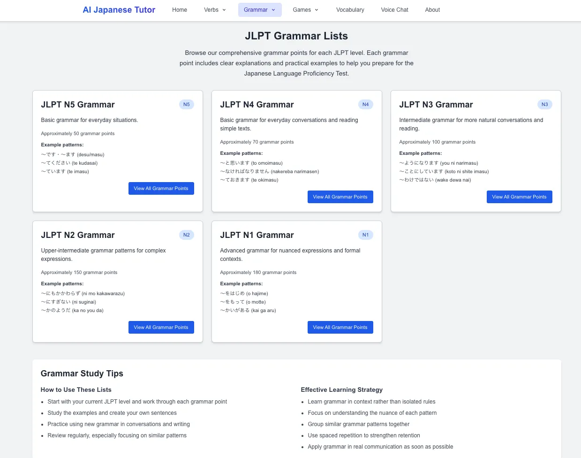Click the AI Japanese Tutor logo
The height and width of the screenshot is (458, 581).
(x=119, y=10)
